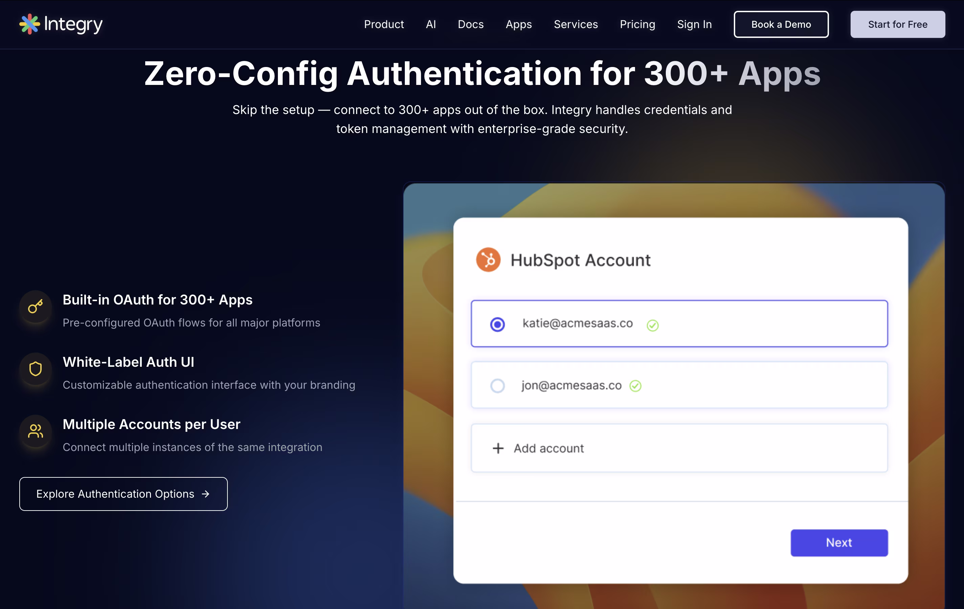Click the jon@acmesaas.co email text
Image resolution: width=964 pixels, height=609 pixels.
tap(571, 385)
